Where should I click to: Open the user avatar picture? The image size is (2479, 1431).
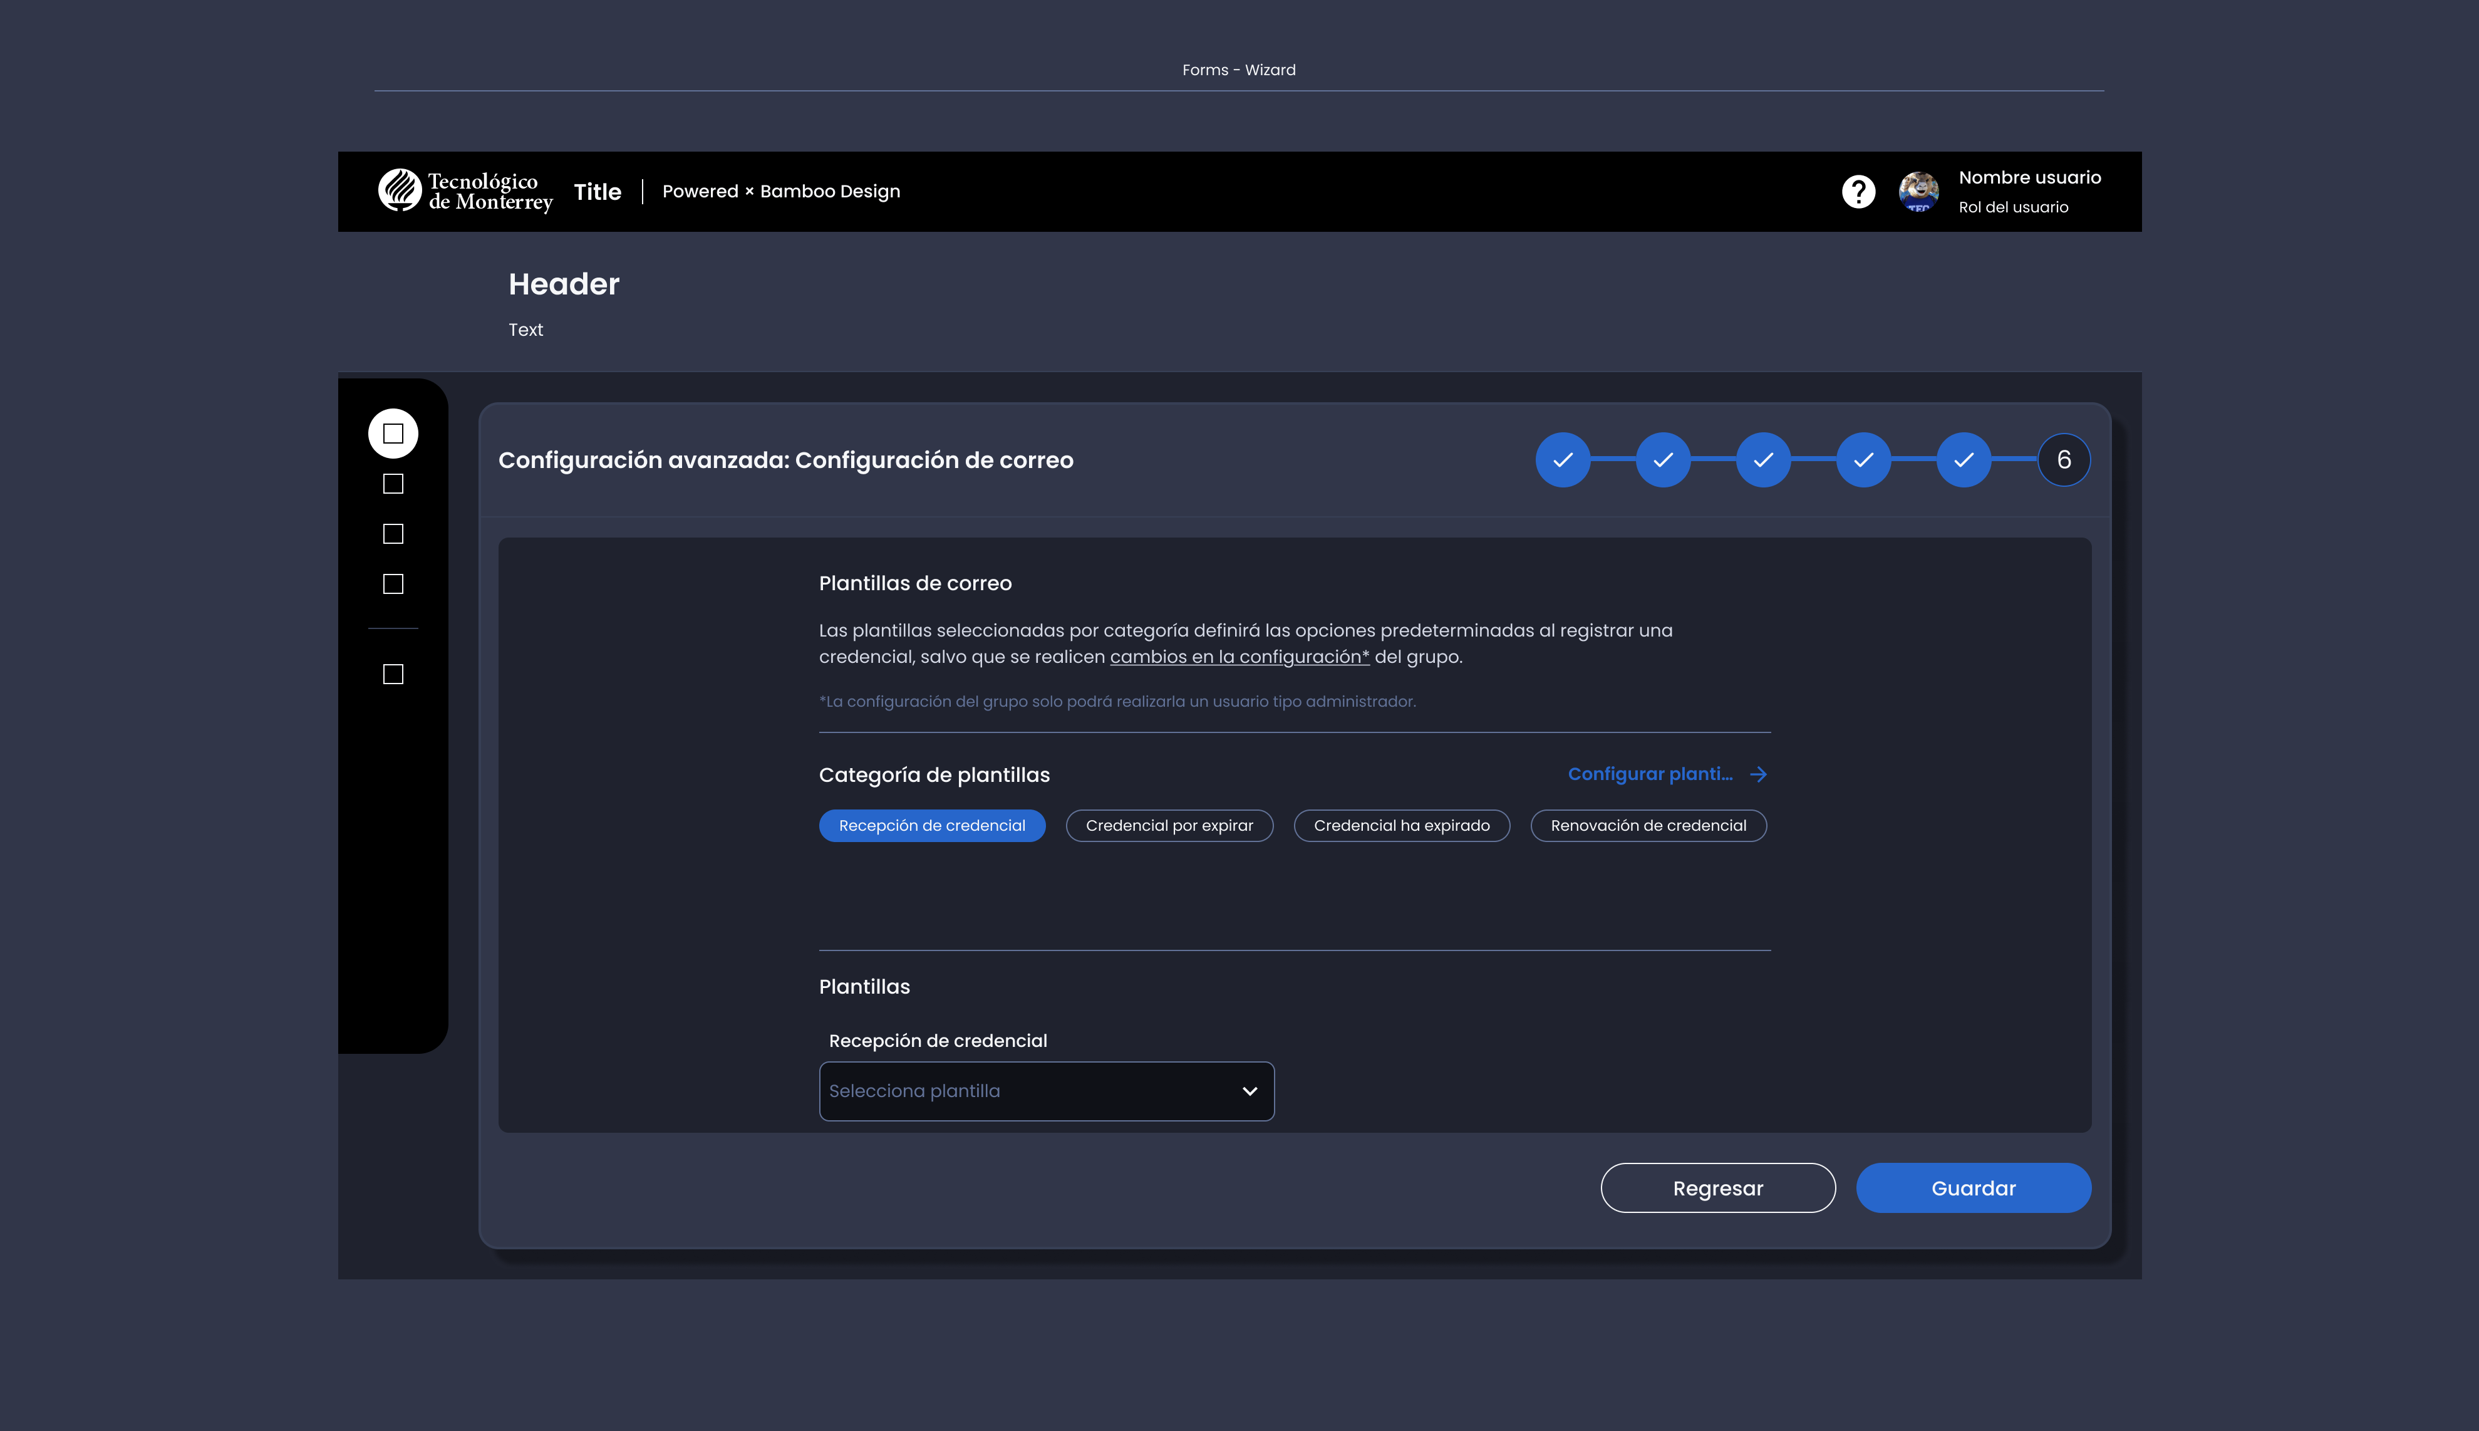coord(1917,192)
